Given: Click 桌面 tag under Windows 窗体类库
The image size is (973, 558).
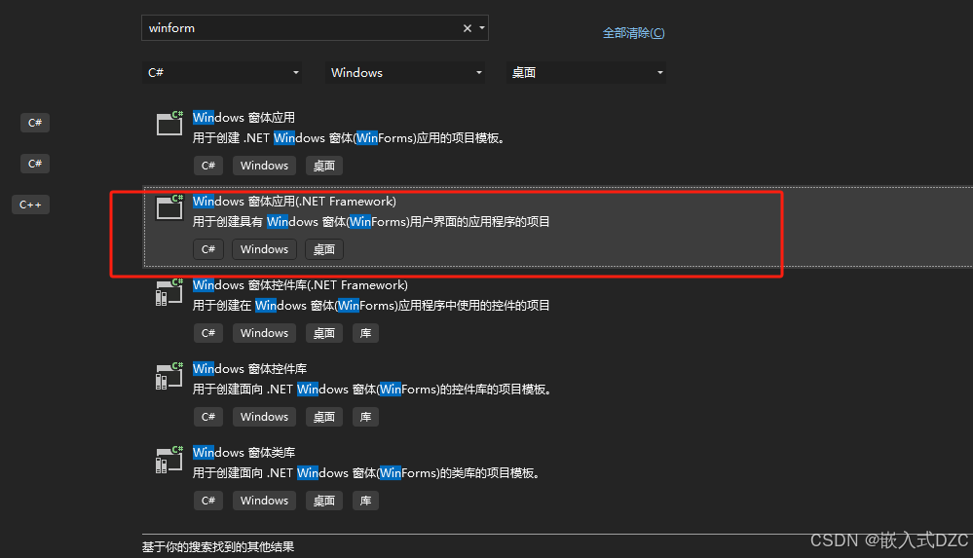Looking at the screenshot, I should pos(324,501).
